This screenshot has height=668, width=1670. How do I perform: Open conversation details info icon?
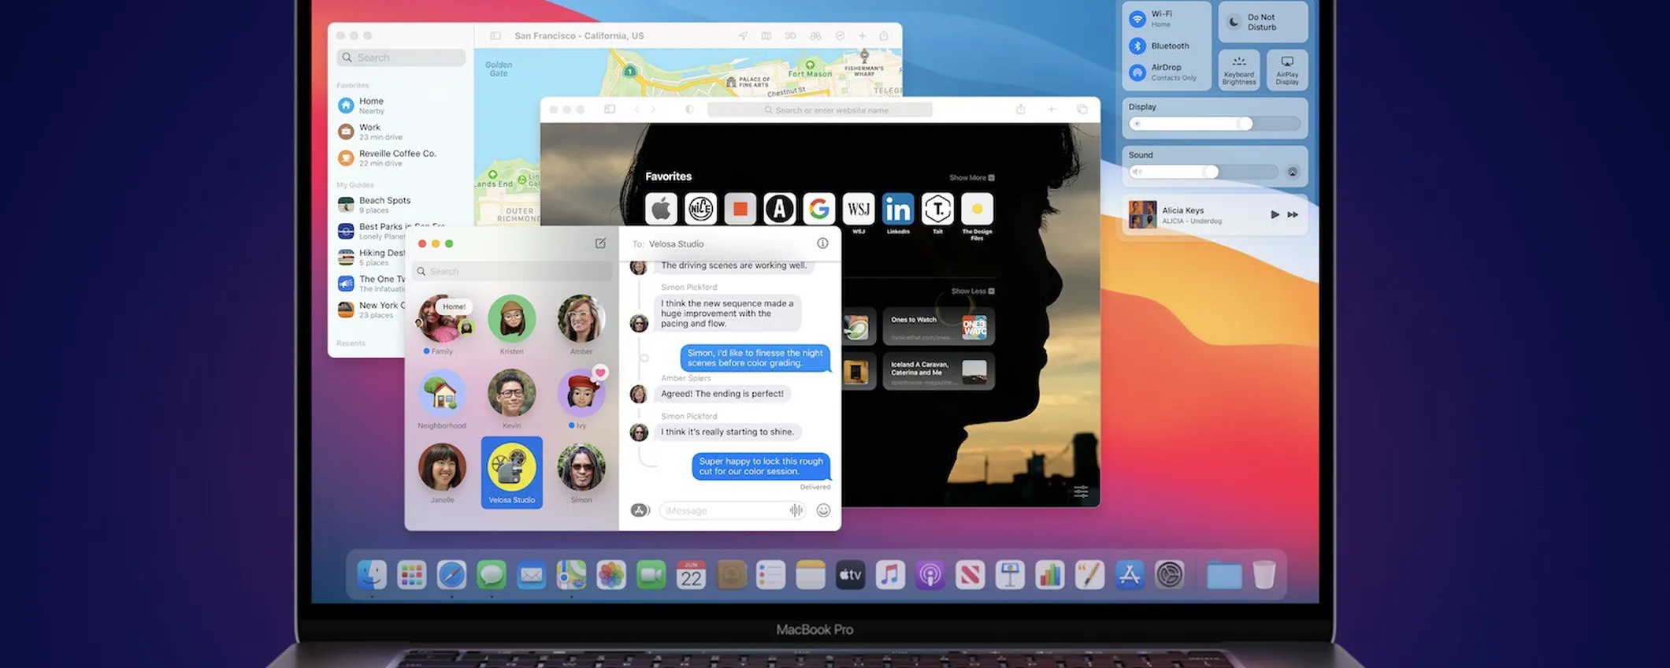(822, 243)
